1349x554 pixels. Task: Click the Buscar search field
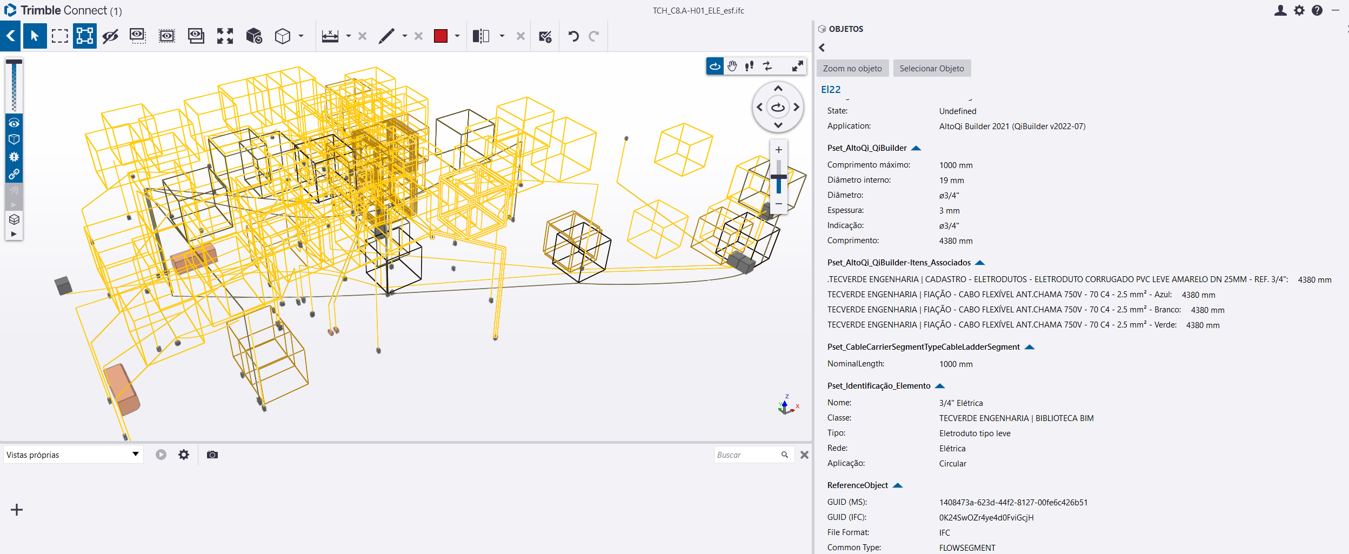click(x=747, y=455)
